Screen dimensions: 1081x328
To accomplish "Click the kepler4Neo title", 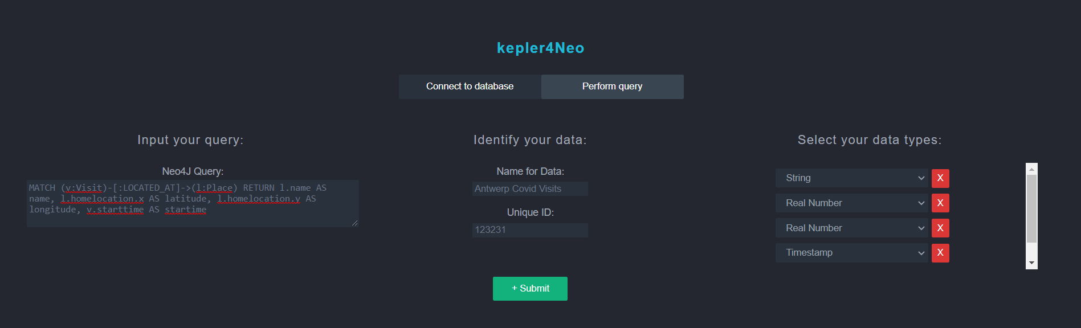I will (540, 48).
